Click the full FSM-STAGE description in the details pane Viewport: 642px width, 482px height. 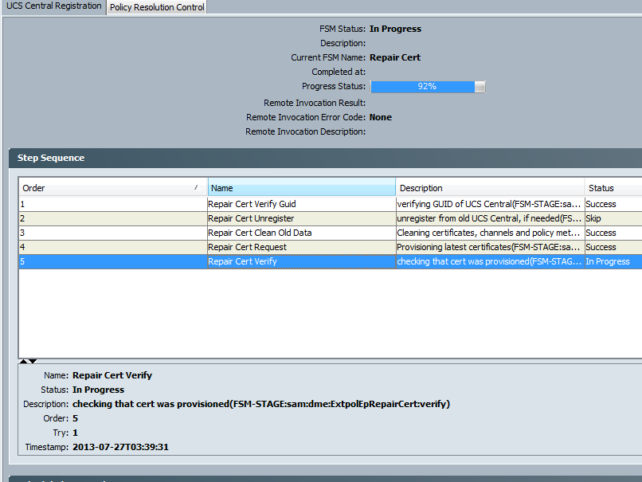261,404
